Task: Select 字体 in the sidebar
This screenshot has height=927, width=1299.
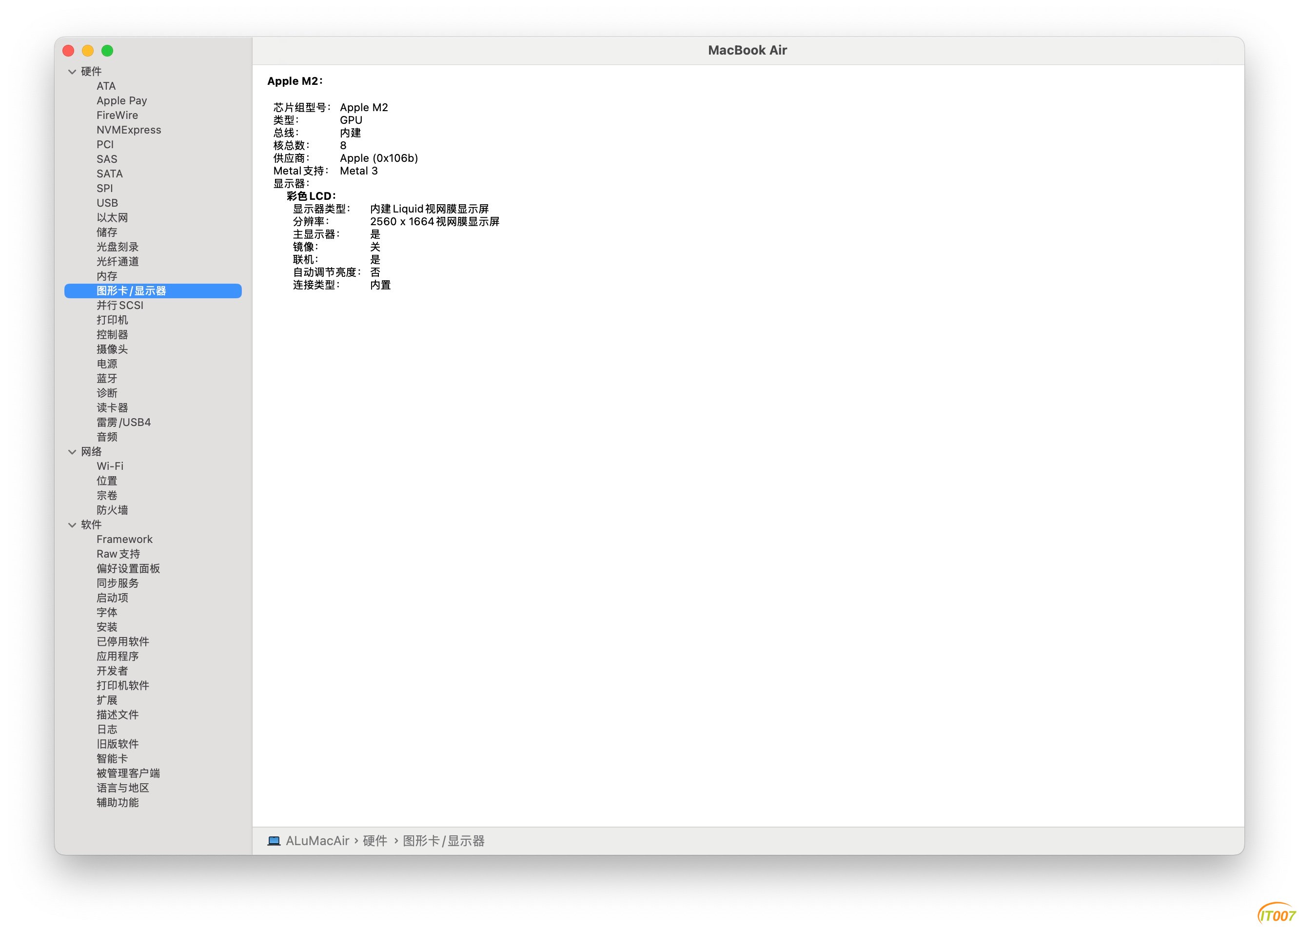Action: coord(107,613)
